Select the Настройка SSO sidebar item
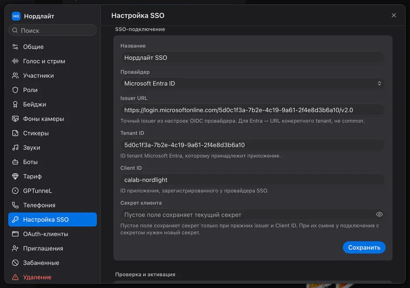410x288 pixels. (x=52, y=219)
